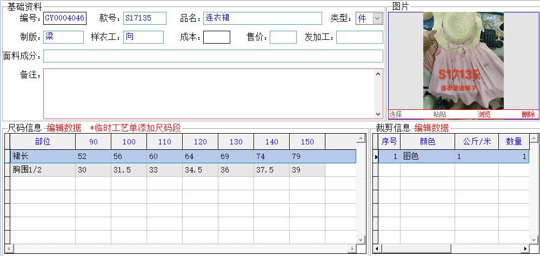Click cell 56 in 裙长 row
540x256 pixels.
(129, 156)
